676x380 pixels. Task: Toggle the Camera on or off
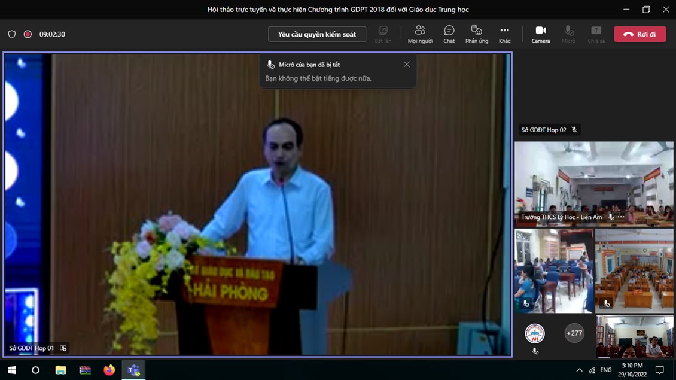tap(540, 34)
